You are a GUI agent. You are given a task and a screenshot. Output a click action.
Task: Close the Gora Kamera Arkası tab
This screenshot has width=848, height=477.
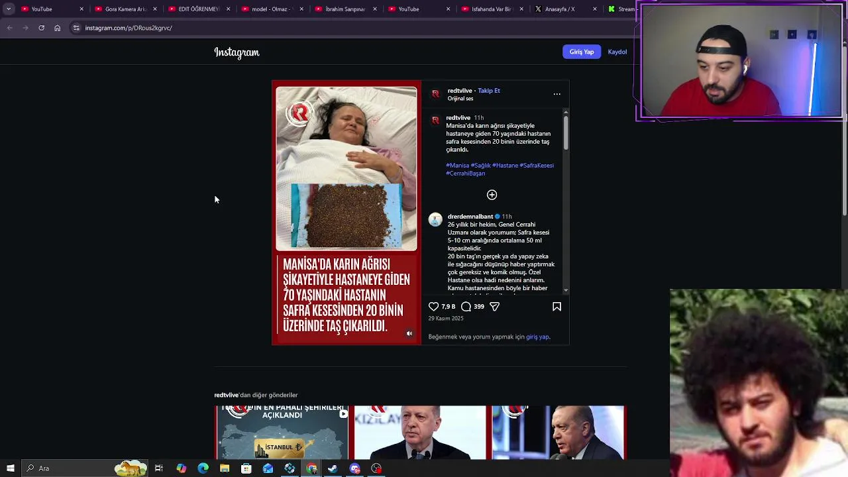pyautogui.click(x=155, y=9)
